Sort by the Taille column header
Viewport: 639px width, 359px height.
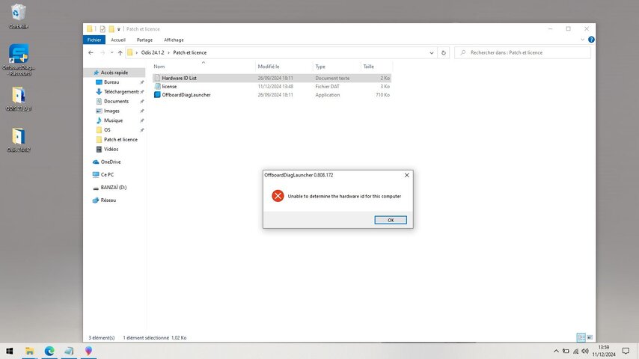click(x=376, y=67)
